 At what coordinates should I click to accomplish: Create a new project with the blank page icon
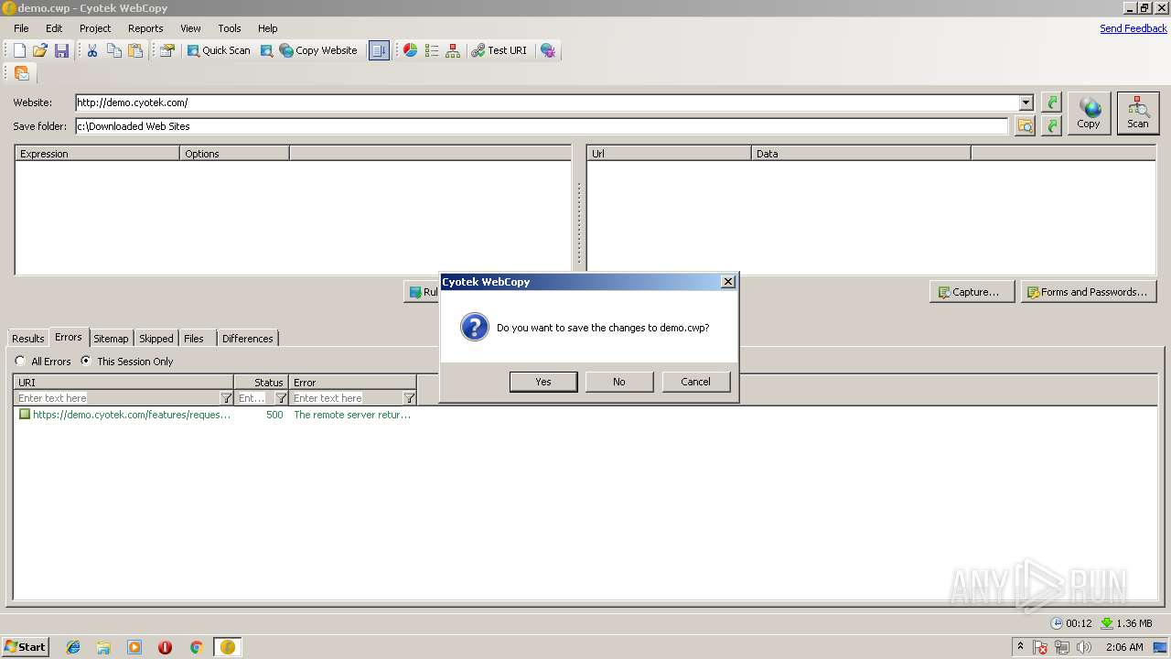(19, 50)
